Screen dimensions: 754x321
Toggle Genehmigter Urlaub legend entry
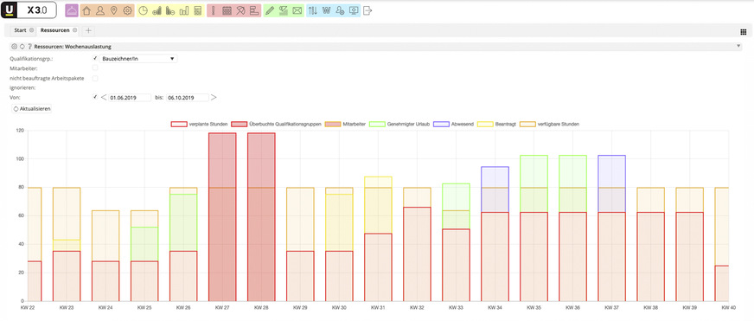coord(399,125)
